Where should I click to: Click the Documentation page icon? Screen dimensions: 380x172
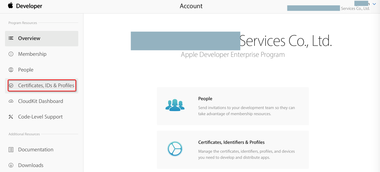[11, 150]
